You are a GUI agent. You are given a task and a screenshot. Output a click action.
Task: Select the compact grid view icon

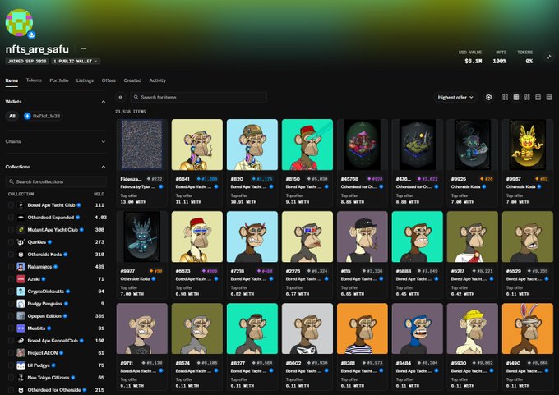pos(516,97)
